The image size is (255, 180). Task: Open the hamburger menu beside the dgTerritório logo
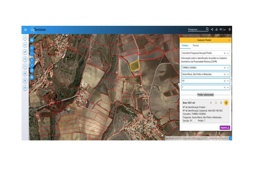pyautogui.click(x=25, y=30)
